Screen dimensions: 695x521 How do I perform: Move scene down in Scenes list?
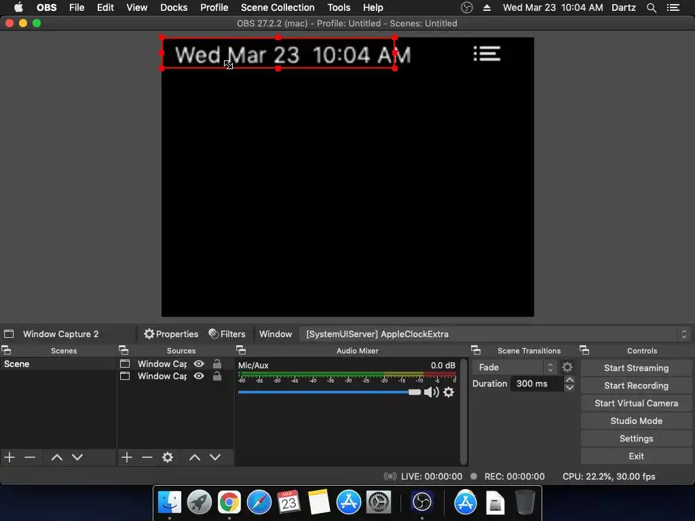point(77,457)
